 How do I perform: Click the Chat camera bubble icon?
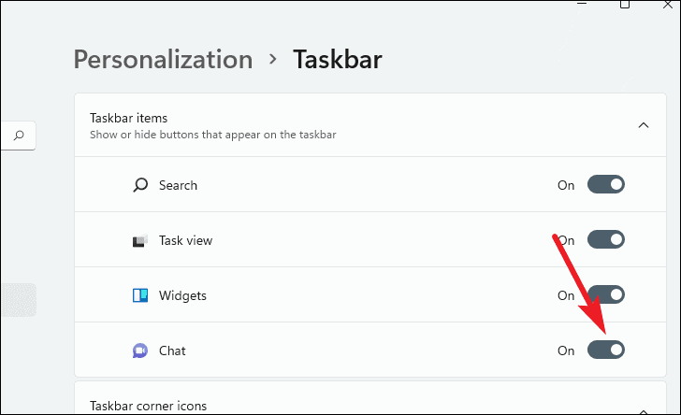[x=140, y=351]
